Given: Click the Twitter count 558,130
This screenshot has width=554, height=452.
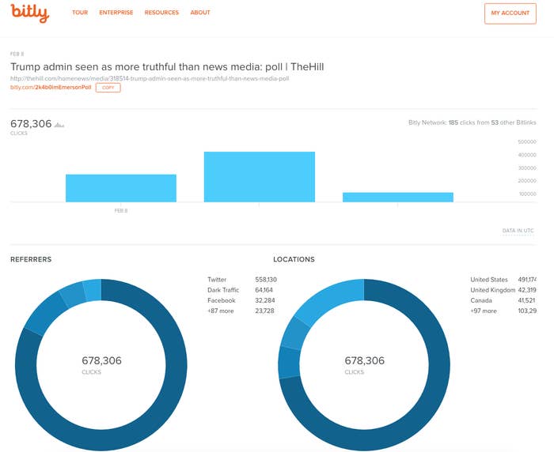Looking at the screenshot, I should [x=266, y=280].
